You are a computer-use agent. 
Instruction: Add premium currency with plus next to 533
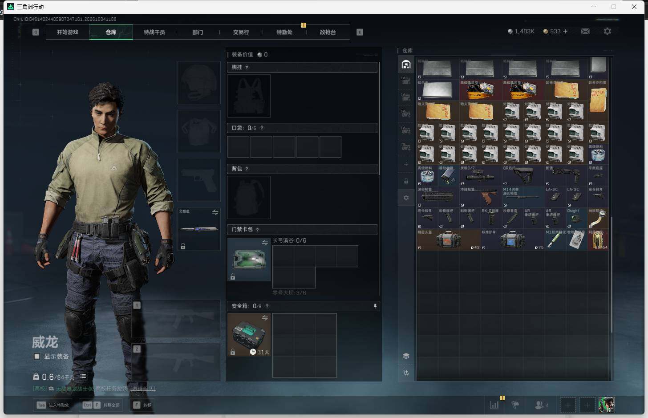565,31
